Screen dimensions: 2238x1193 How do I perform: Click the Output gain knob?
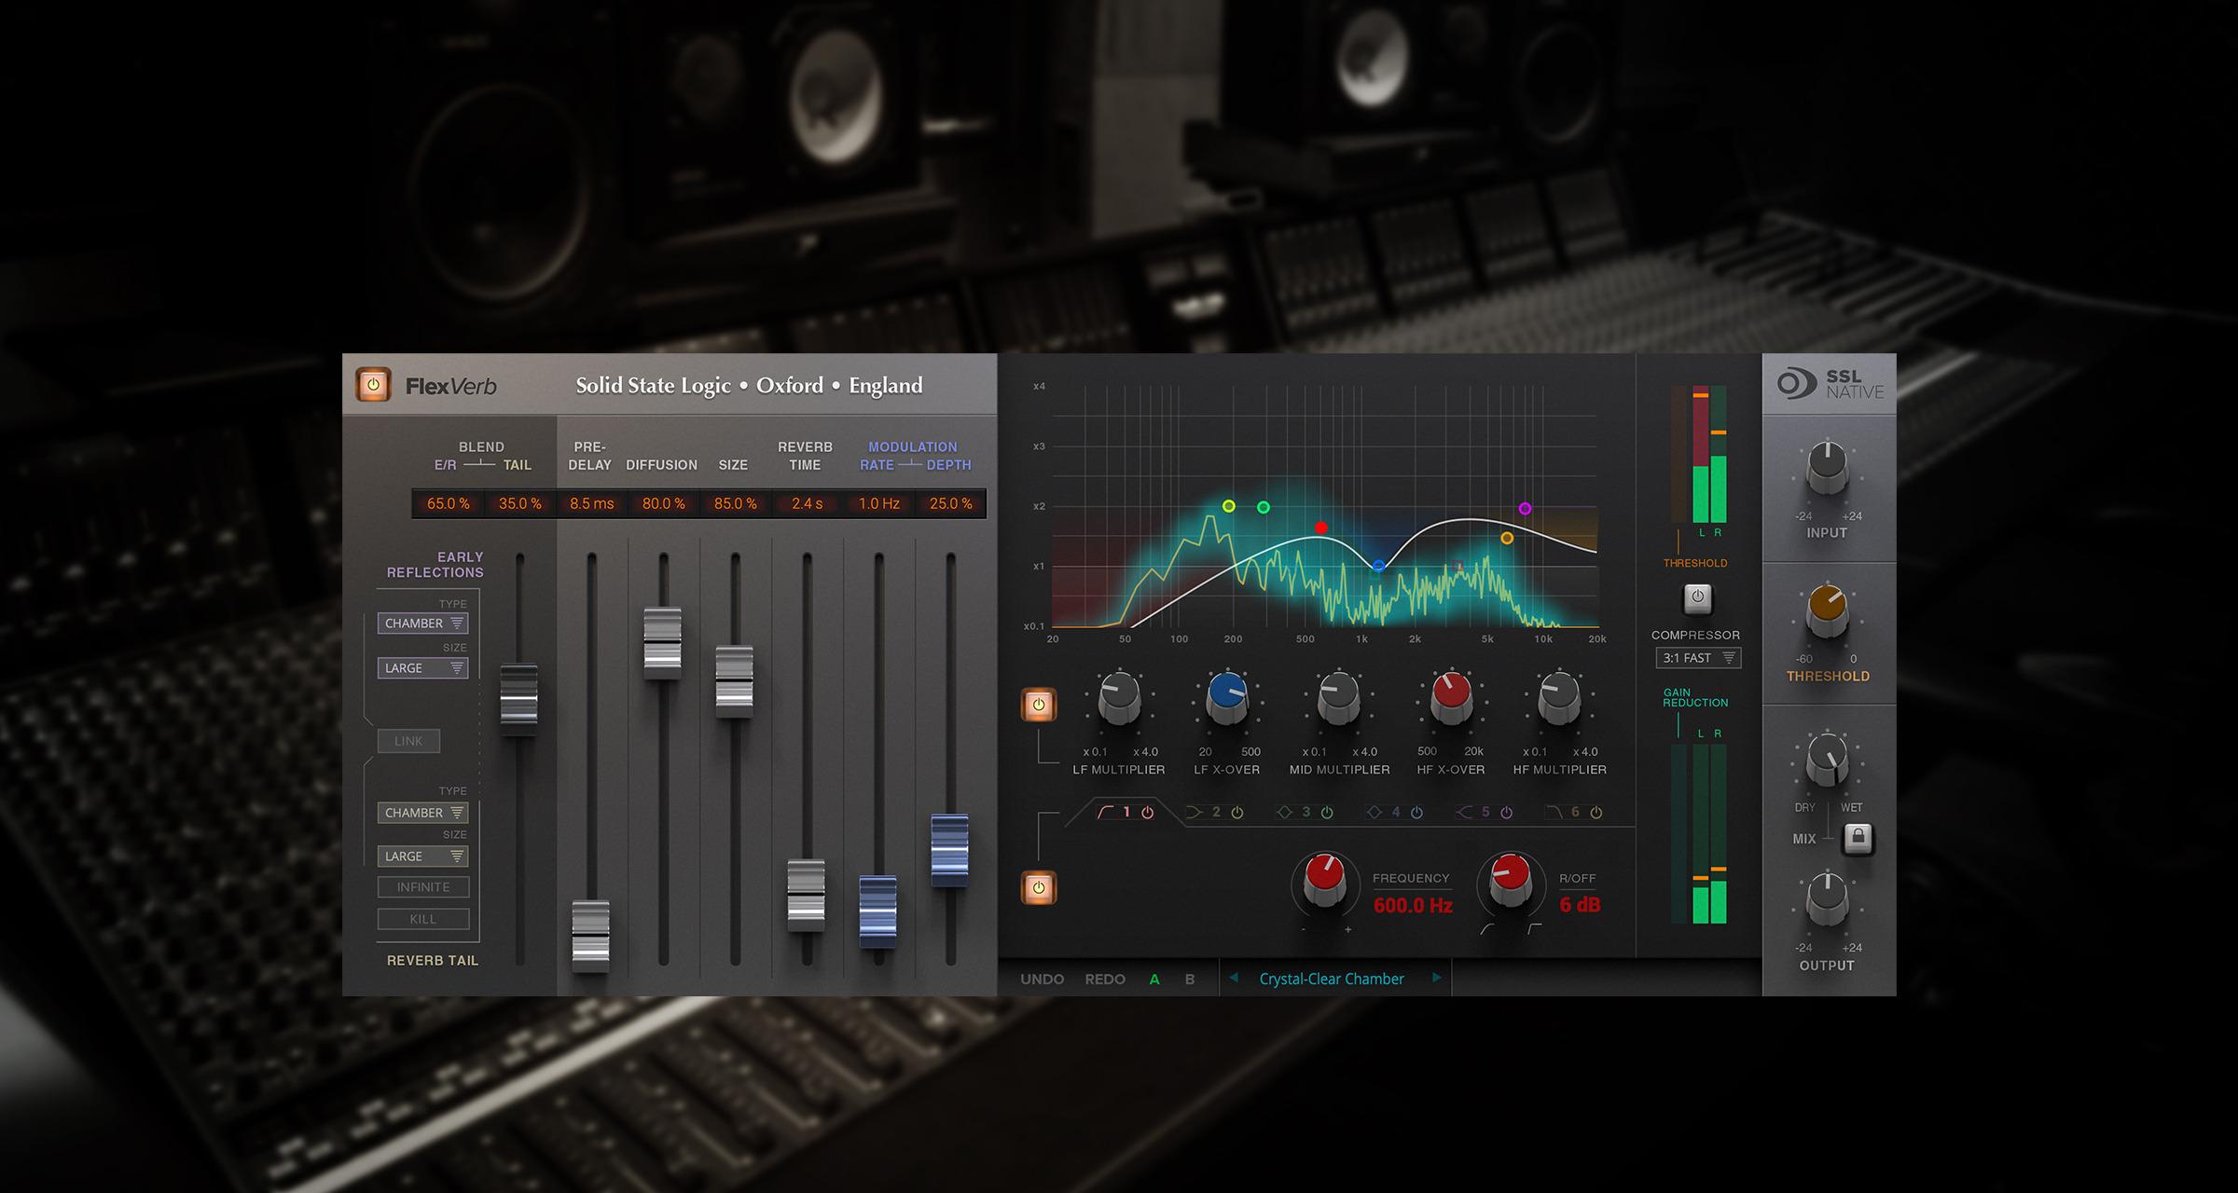click(1827, 898)
